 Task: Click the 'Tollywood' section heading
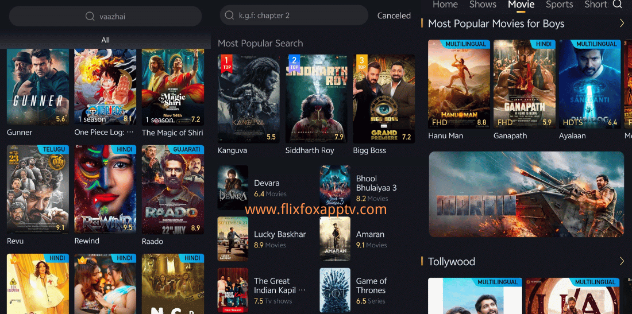tap(452, 262)
